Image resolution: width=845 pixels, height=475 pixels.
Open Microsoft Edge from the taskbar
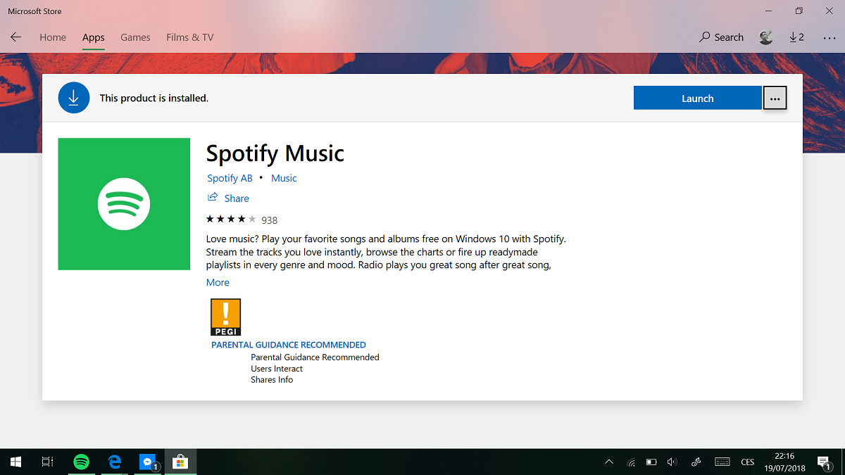coord(115,462)
